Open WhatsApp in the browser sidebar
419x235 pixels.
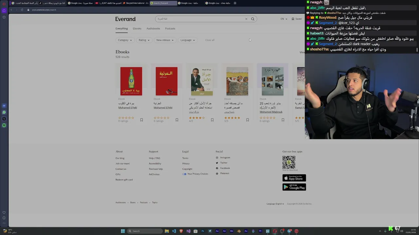[4, 112]
